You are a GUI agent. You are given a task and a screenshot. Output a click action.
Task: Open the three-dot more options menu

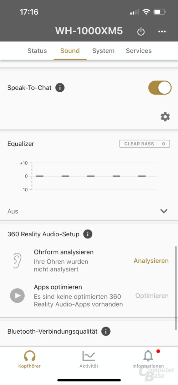click(162, 31)
